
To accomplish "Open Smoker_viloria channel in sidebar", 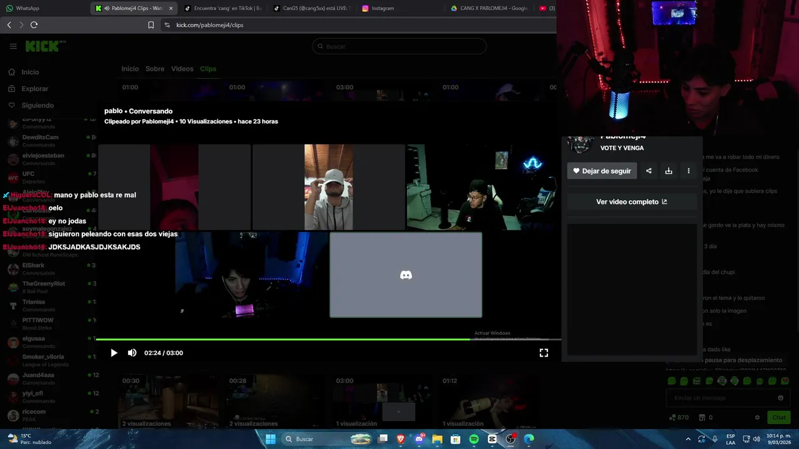I will pos(50,360).
